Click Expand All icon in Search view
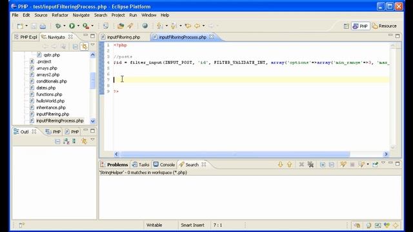Viewport: 413px width, 232px height. pyautogui.click(x=323, y=165)
